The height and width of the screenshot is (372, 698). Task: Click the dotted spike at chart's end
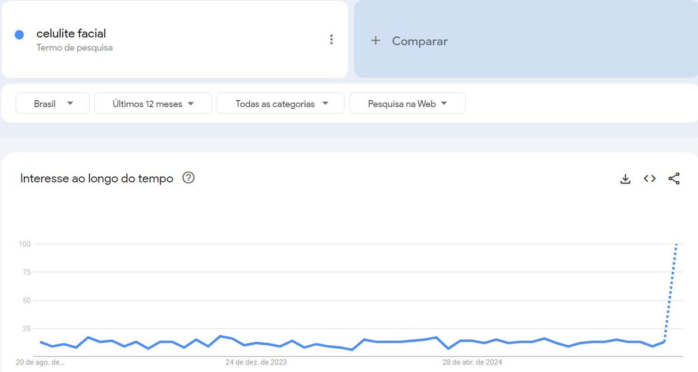pos(671,291)
